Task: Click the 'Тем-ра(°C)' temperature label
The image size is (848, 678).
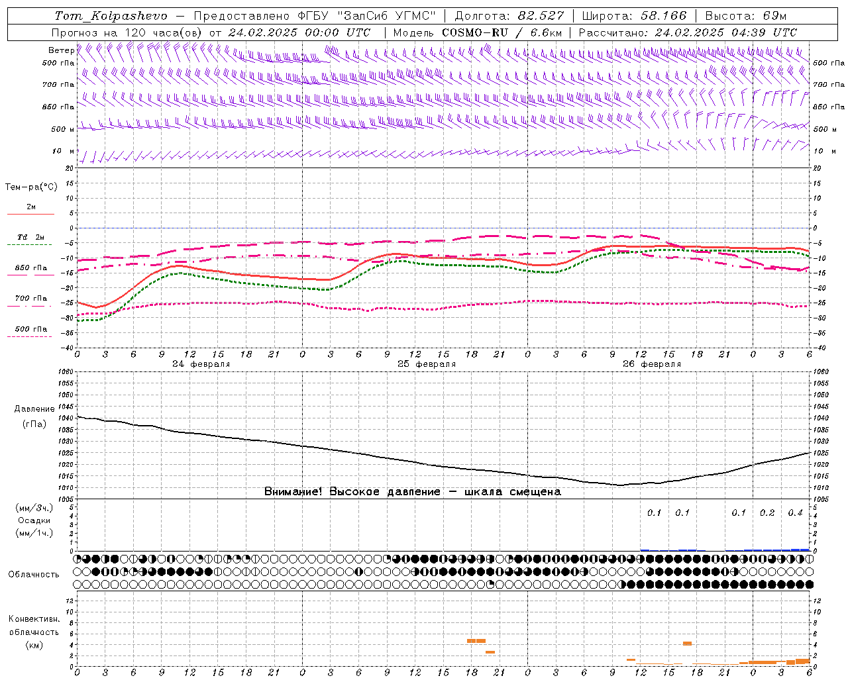Action: (31, 187)
